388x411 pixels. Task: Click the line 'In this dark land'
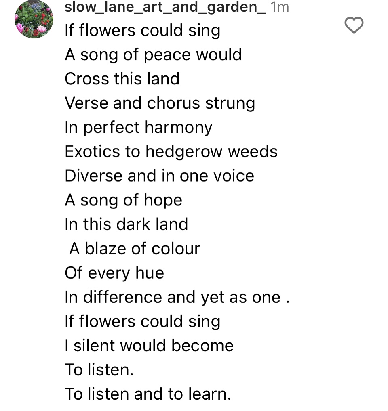coord(126,224)
